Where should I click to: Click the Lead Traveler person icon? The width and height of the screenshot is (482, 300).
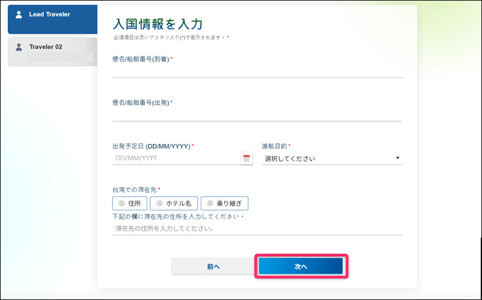[19, 14]
